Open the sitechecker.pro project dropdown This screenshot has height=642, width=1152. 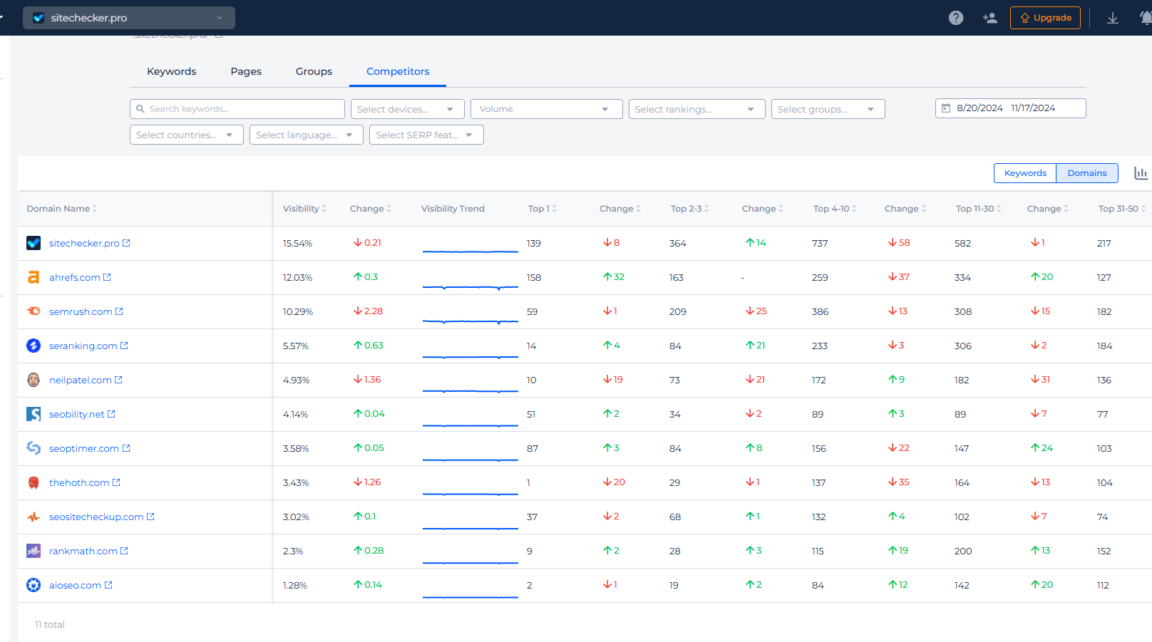[129, 18]
